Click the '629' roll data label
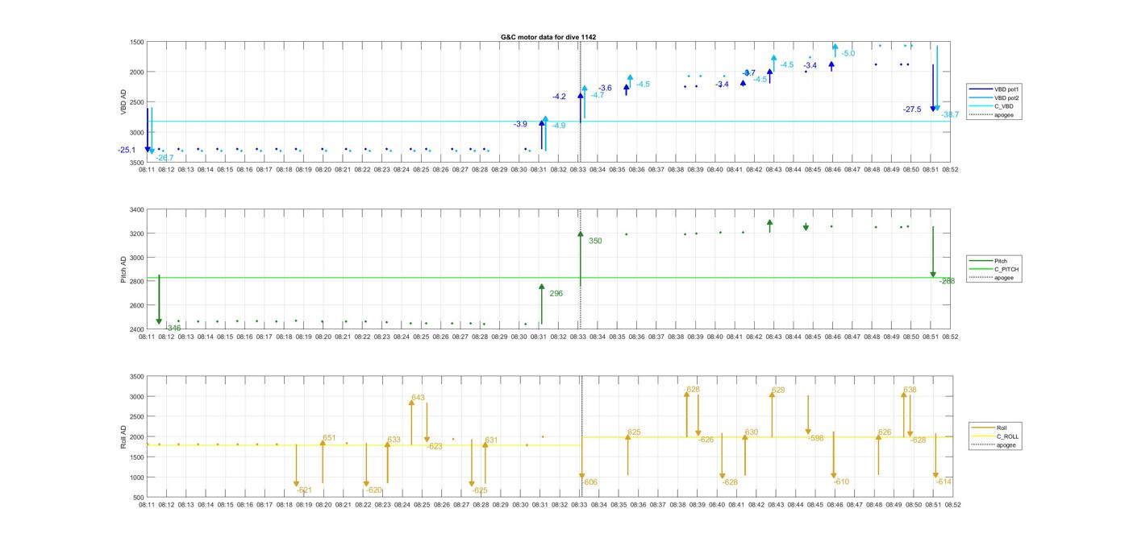 tap(778, 391)
